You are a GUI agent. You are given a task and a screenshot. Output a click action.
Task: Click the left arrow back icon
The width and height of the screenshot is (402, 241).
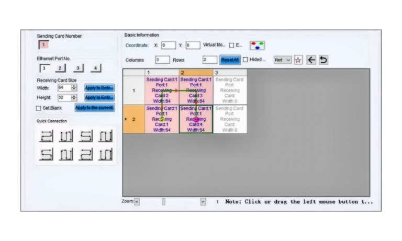[x=311, y=60]
